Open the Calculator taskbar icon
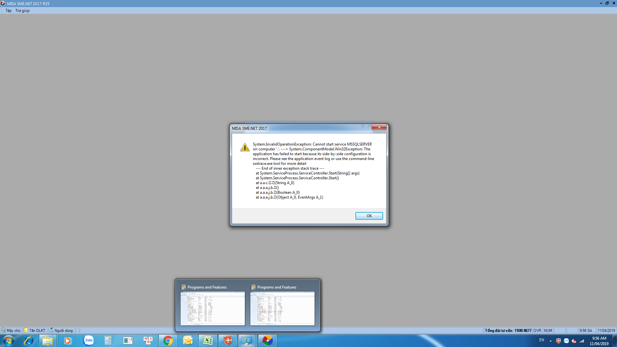Screen dimensions: 617x347 point(108,341)
